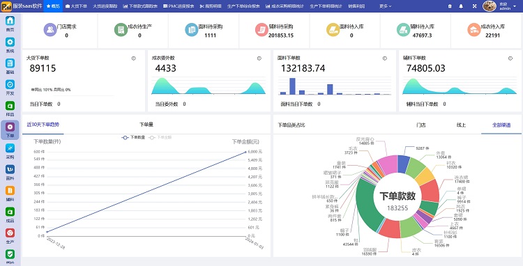This screenshot has height=266, width=523.
Task: Click the 成衣待生产 green document icon
Action: (x=121, y=30)
